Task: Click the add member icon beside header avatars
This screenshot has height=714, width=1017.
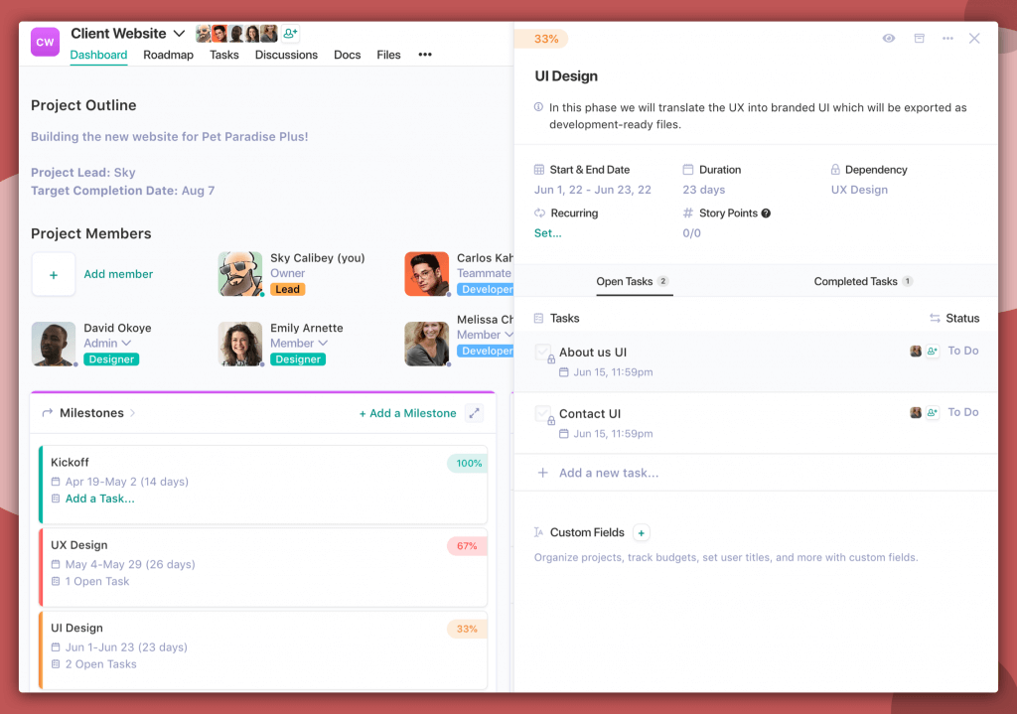Action: pyautogui.click(x=290, y=33)
